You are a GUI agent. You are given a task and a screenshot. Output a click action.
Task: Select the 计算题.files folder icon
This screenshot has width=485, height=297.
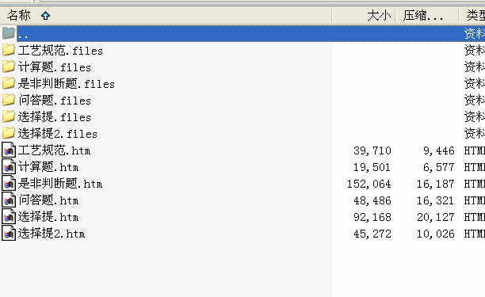click(x=9, y=67)
